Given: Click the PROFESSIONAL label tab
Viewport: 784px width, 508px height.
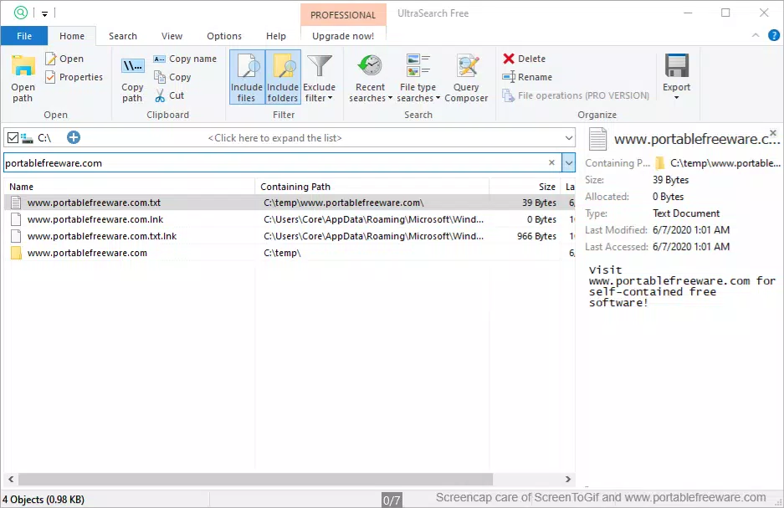Looking at the screenshot, I should pos(343,15).
